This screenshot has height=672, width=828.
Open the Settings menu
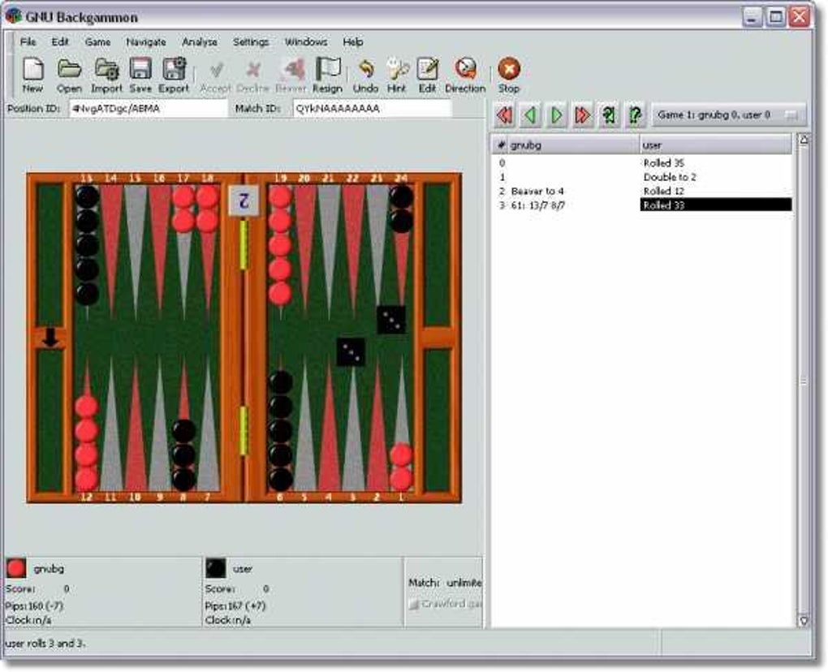[x=251, y=41]
